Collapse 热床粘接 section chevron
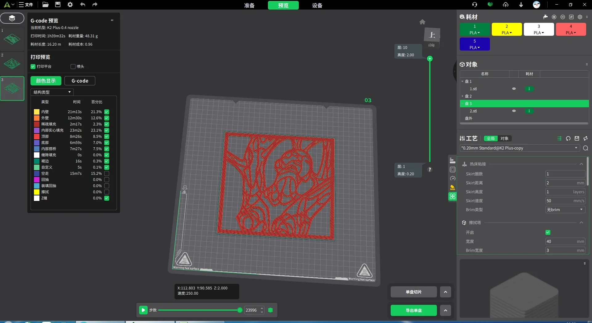This screenshot has width=592, height=323. [581, 164]
